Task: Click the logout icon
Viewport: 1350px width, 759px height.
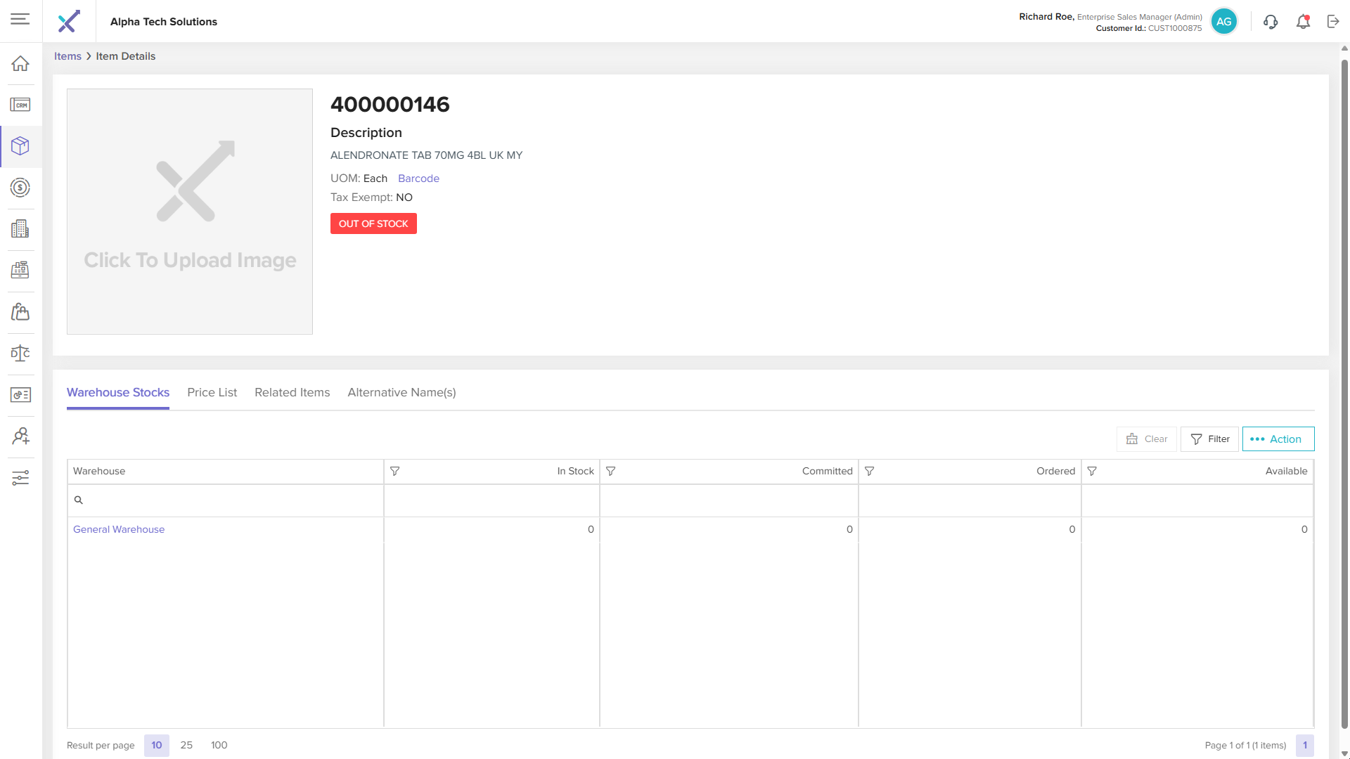Action: point(1333,22)
